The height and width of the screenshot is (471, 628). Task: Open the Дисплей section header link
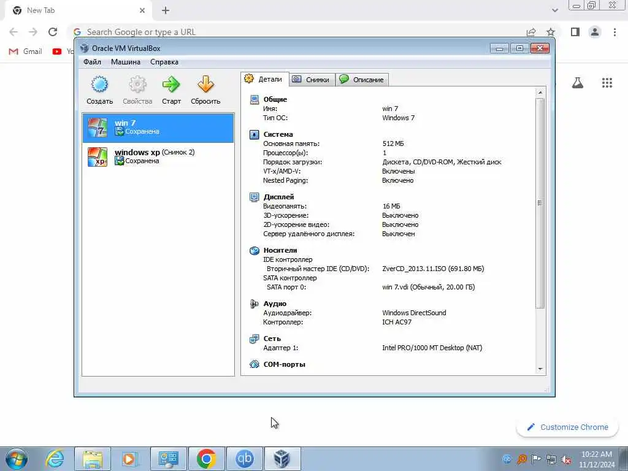pyautogui.click(x=279, y=197)
